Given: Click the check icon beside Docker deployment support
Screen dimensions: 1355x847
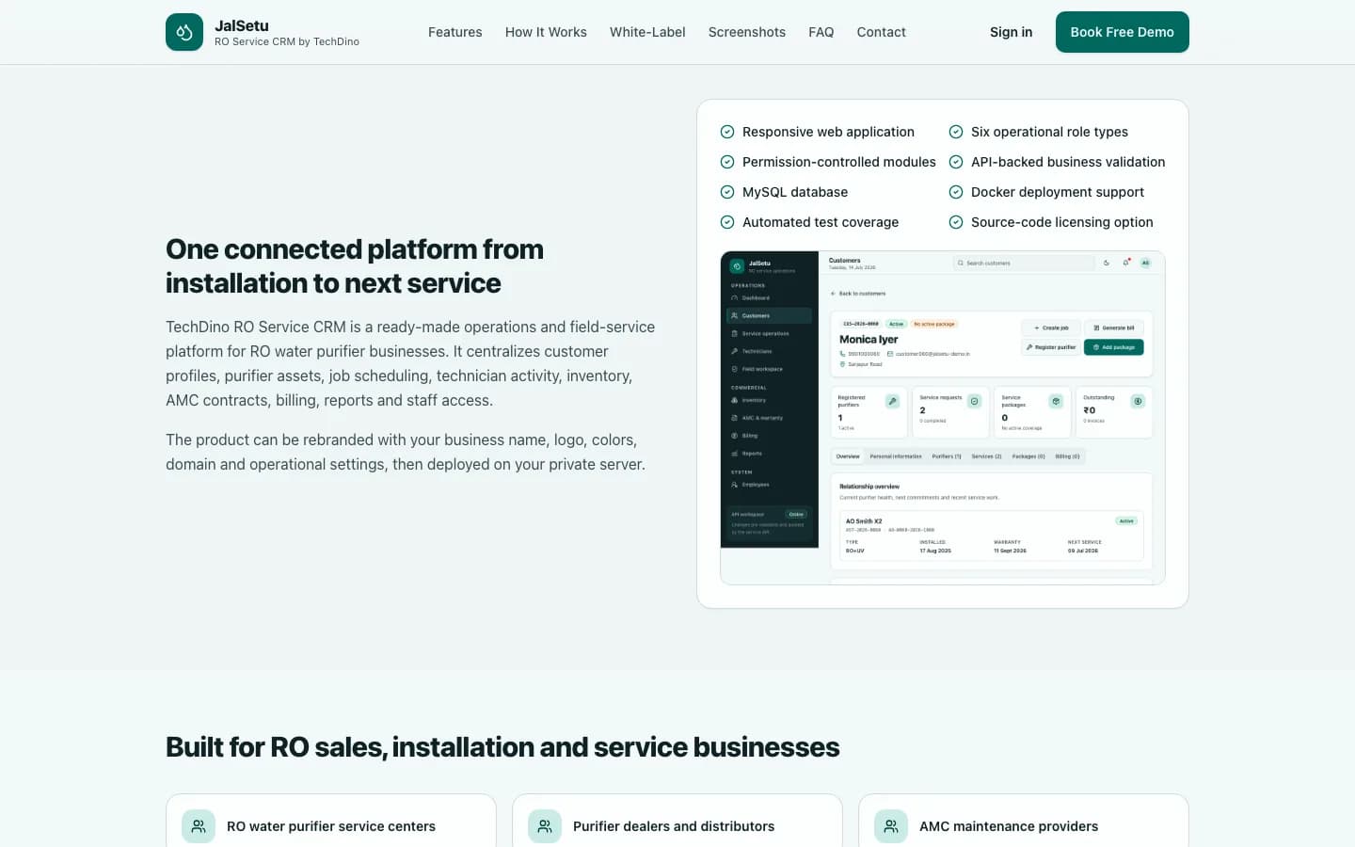Looking at the screenshot, I should pos(956,192).
